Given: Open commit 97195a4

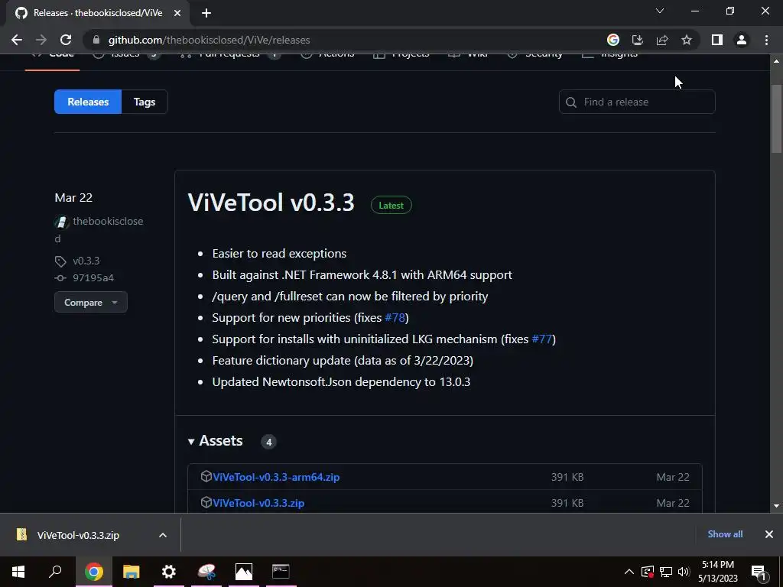Looking at the screenshot, I should [x=93, y=278].
